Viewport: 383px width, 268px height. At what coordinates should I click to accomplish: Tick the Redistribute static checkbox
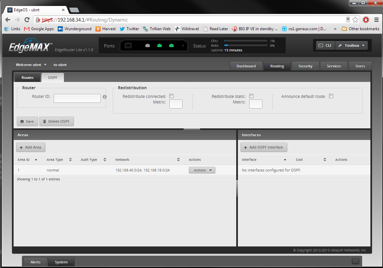coord(251,96)
